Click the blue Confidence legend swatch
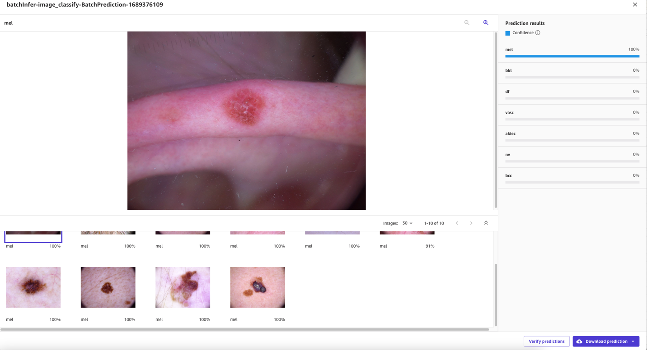The height and width of the screenshot is (350, 647). (x=508, y=33)
